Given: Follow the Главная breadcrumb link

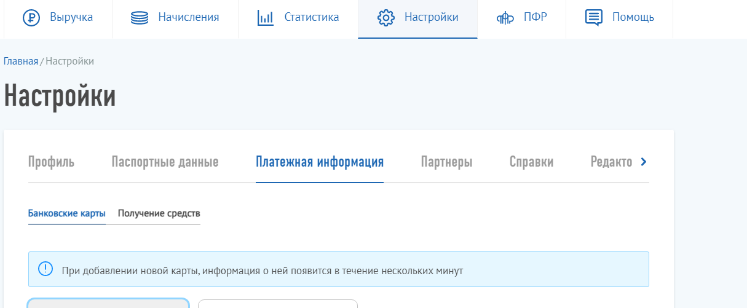Looking at the screenshot, I should [21, 61].
